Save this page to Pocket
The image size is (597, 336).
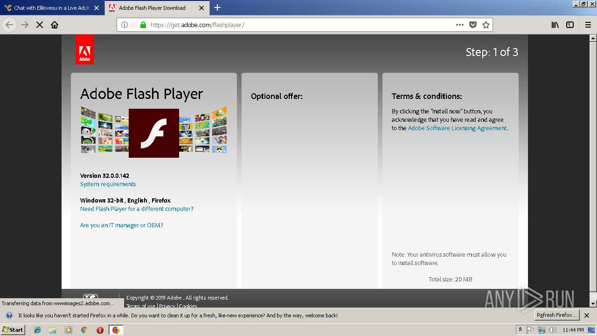(x=473, y=25)
